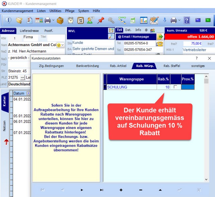215x197 pixels.
Task: Expand the plus icon next to Datum header
Action: (x=28, y=93)
